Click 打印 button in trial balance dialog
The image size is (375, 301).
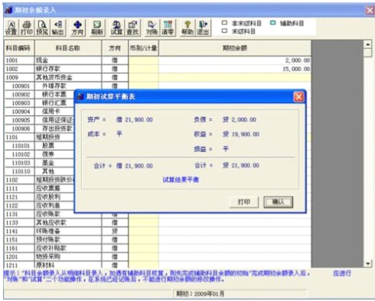[x=244, y=202]
